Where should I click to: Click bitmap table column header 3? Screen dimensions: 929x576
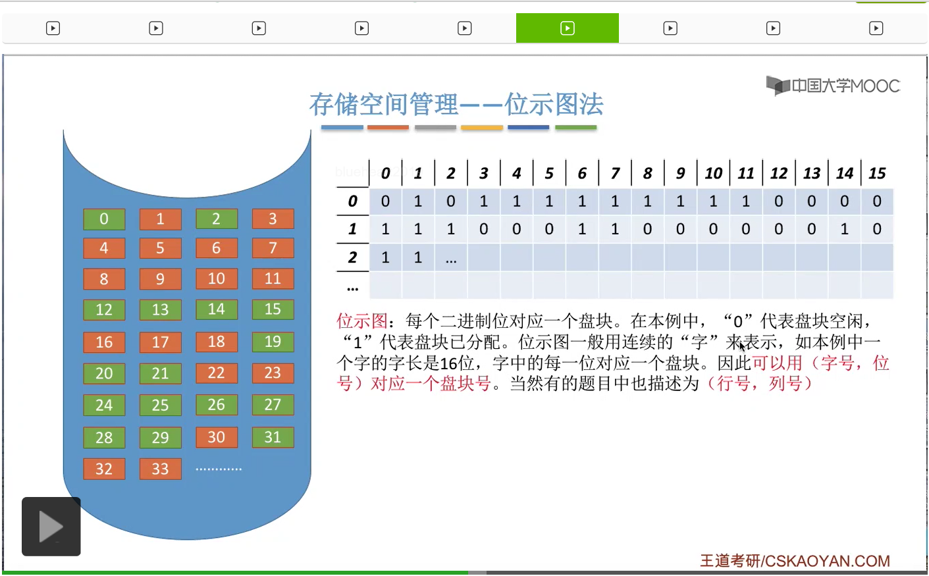(484, 173)
